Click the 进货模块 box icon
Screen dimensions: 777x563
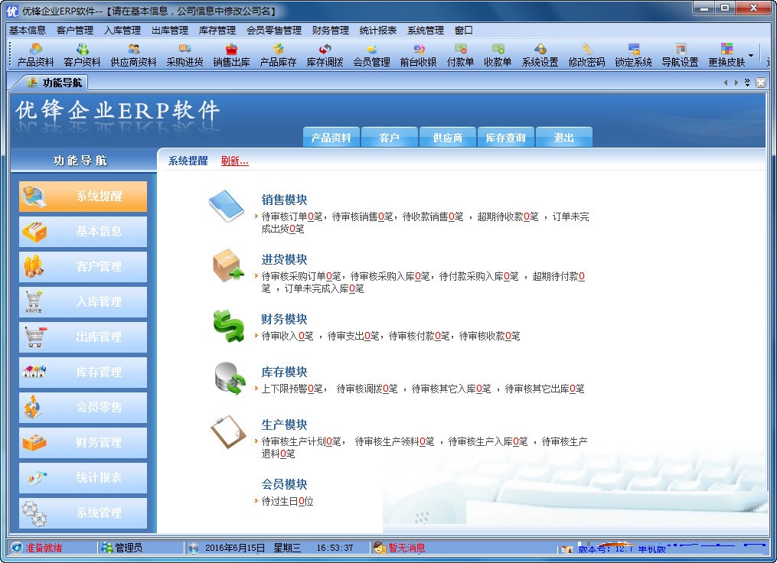coord(228,265)
